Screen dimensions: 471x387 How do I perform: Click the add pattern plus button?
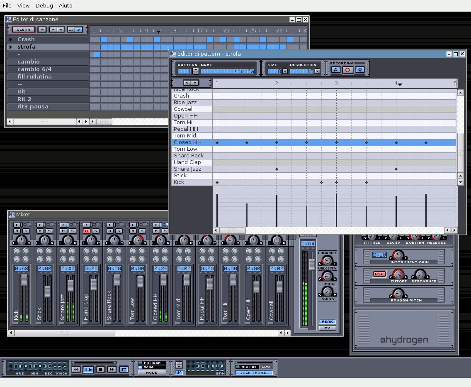pyautogui.click(x=42, y=30)
